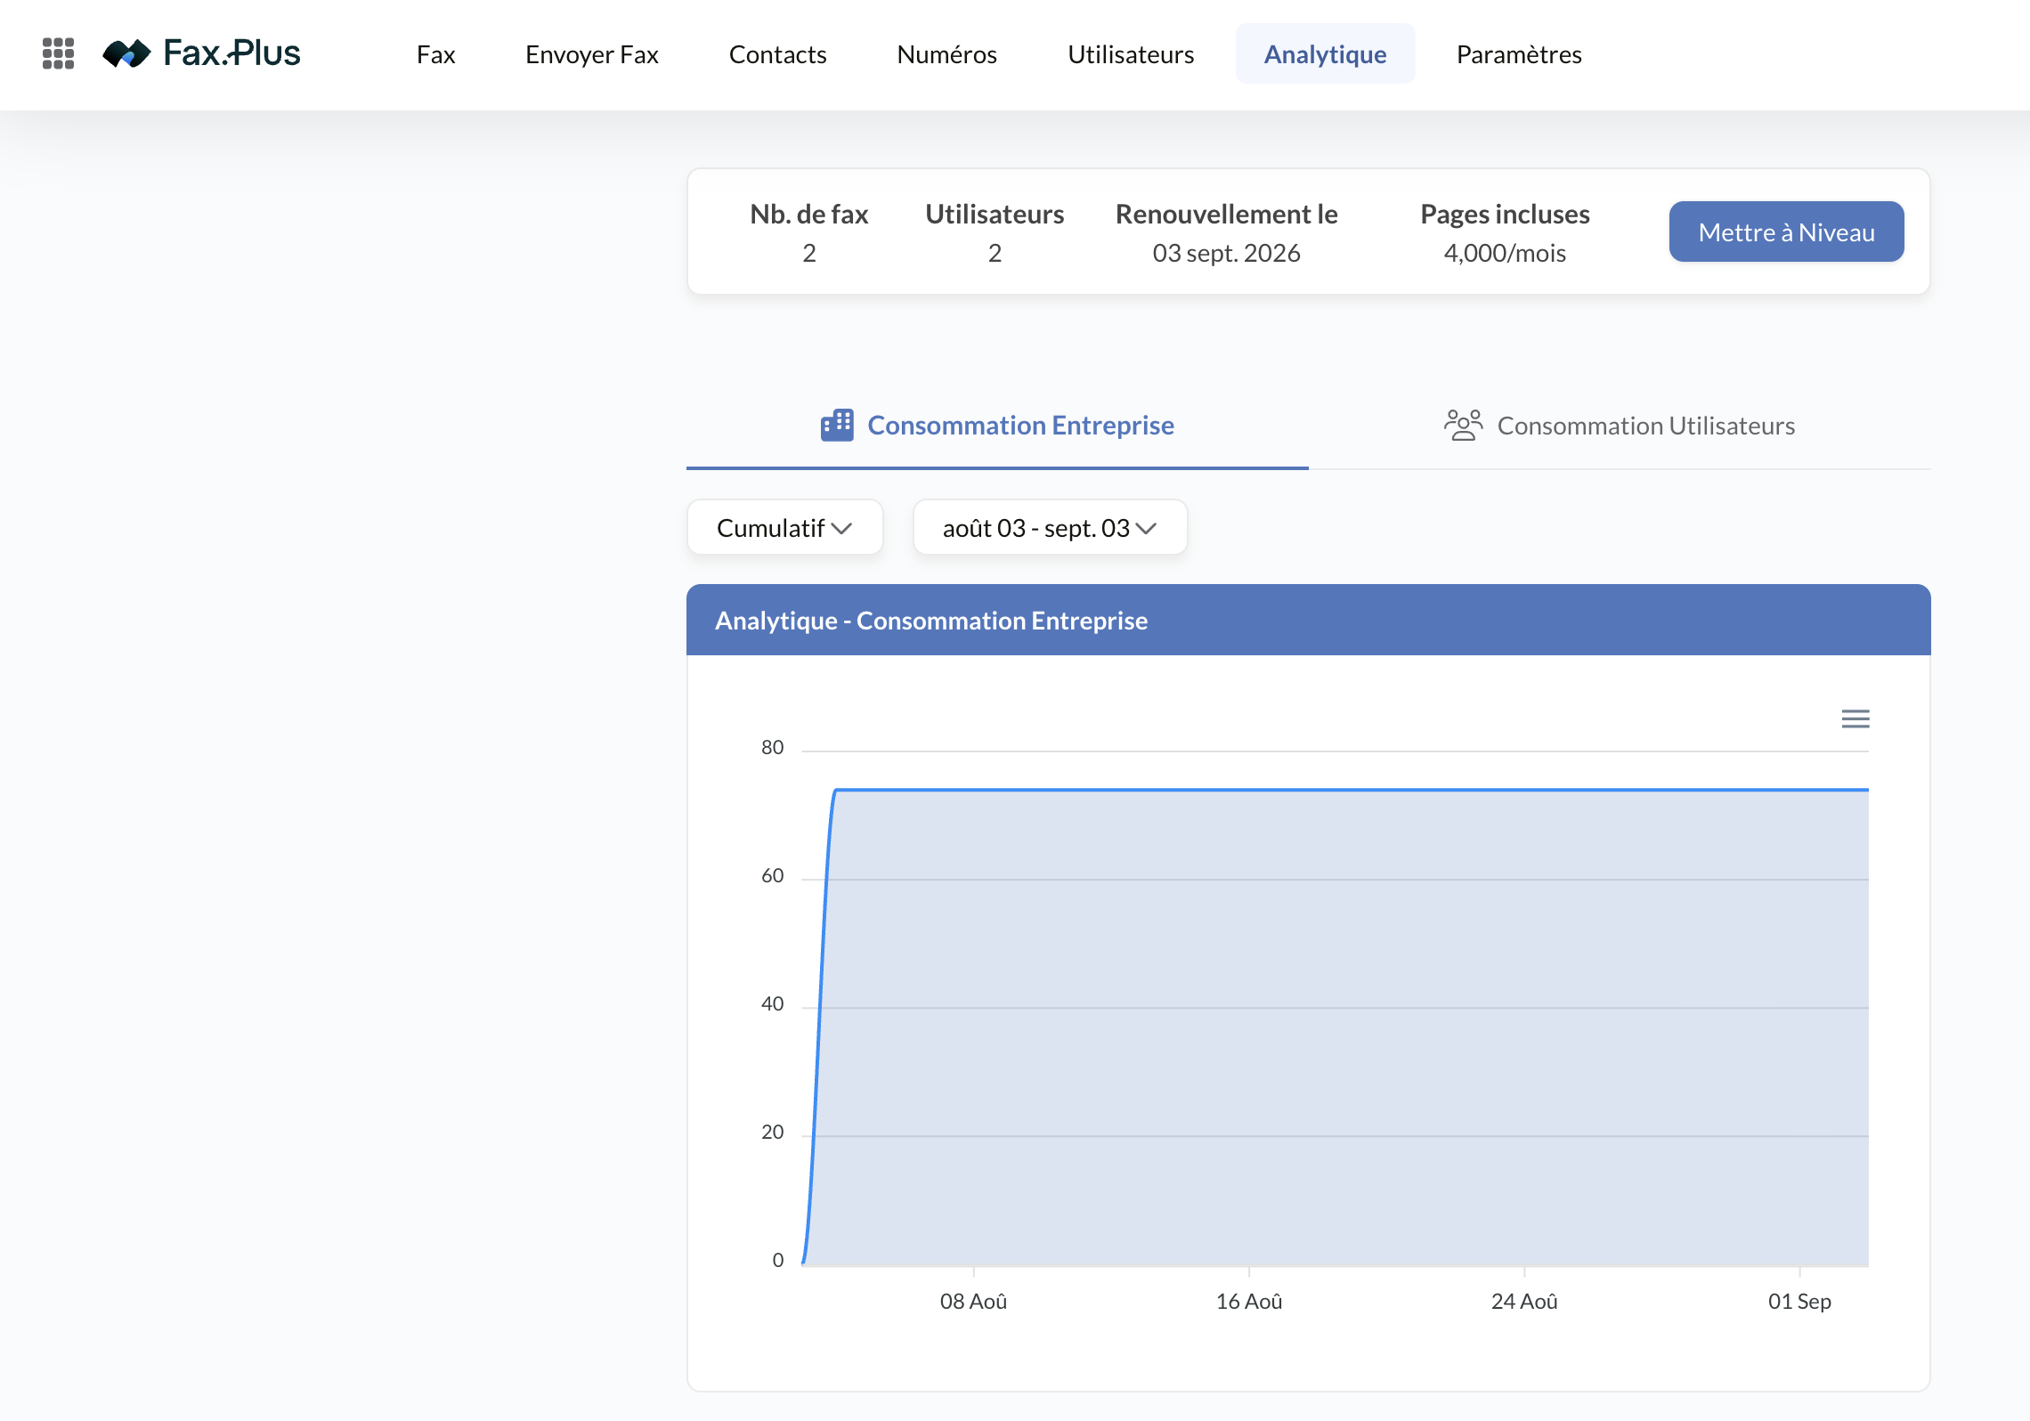The width and height of the screenshot is (2030, 1421).
Task: Click the Mettre à Niveau button
Action: click(1787, 231)
